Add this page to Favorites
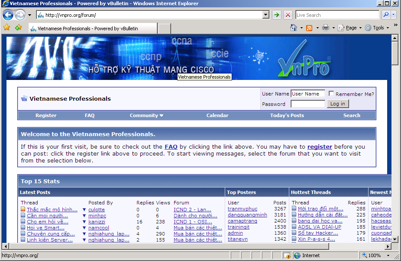Screen dimensions: 401x261 coord(19,28)
